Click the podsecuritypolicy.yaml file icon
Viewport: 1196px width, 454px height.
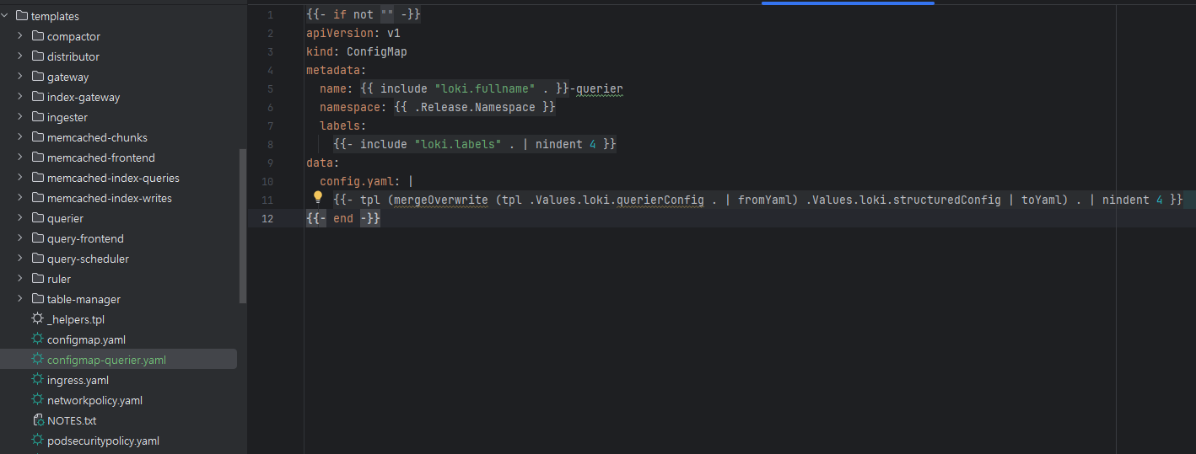pyautogui.click(x=37, y=441)
